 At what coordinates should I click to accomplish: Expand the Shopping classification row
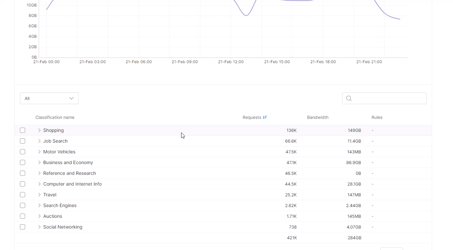click(39, 130)
